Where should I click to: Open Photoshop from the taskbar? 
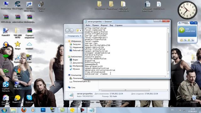pos(43,110)
